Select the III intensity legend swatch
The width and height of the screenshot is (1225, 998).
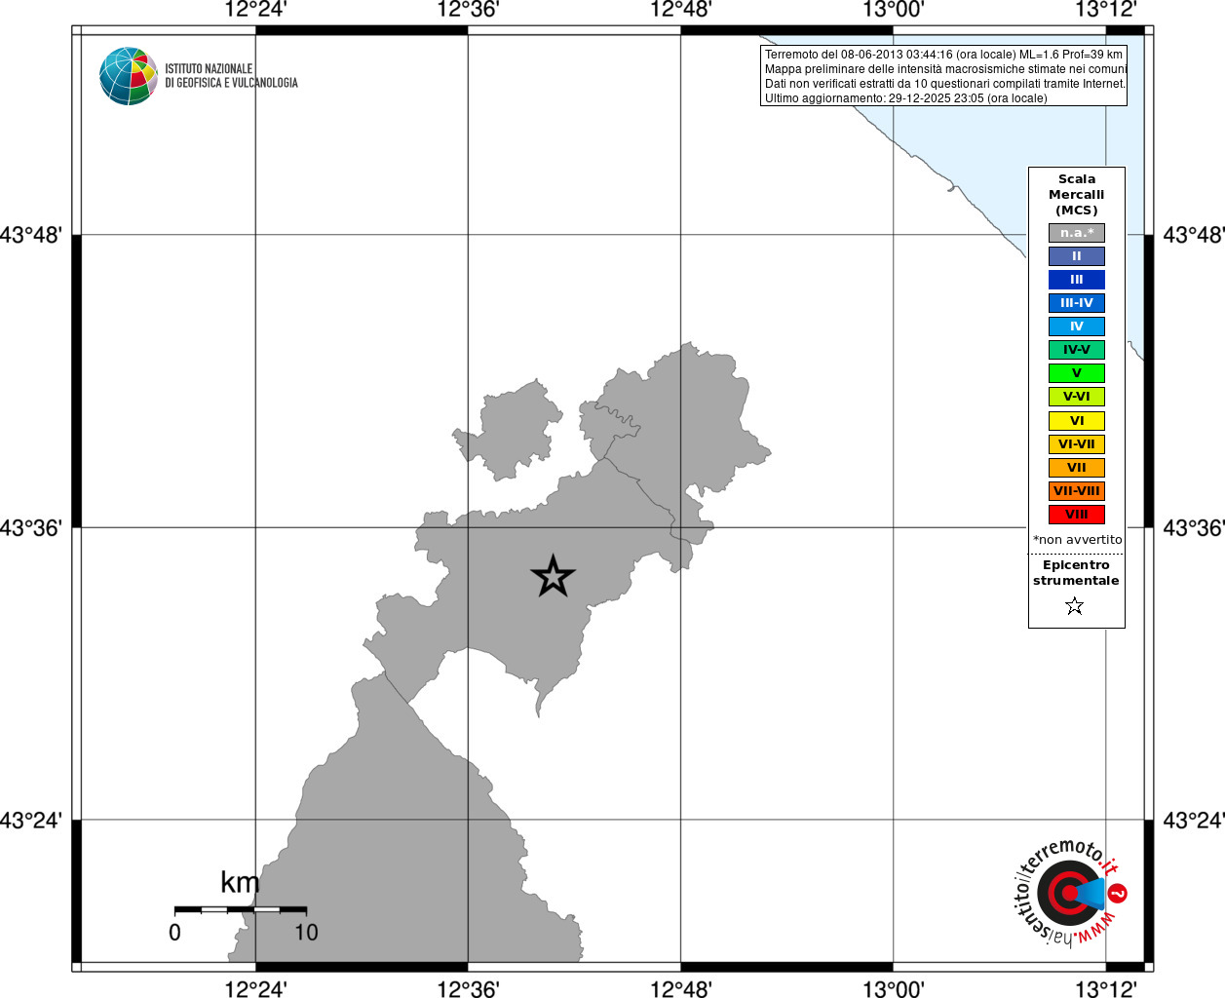(x=1077, y=280)
